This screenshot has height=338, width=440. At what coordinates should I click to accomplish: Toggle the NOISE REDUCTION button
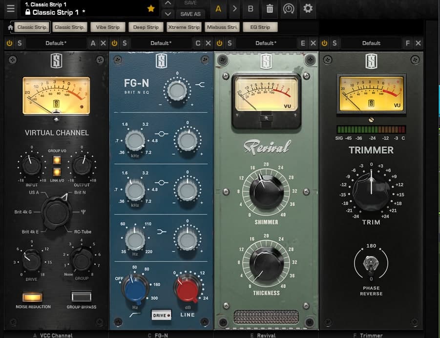coord(33,297)
